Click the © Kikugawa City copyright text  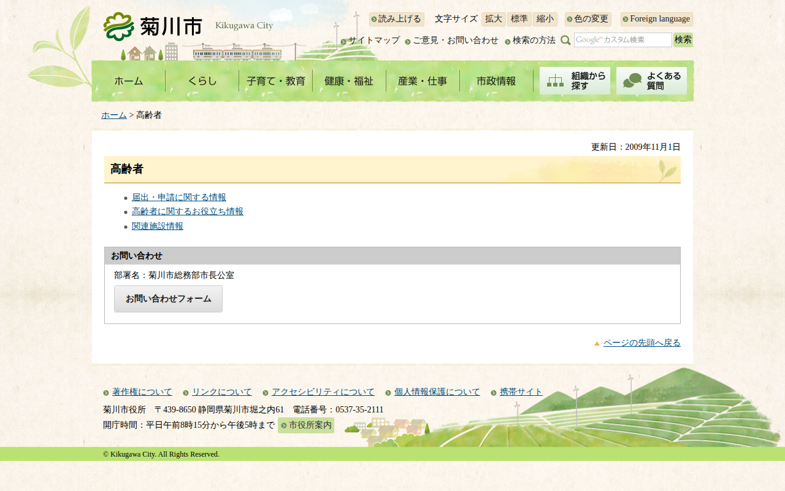(x=161, y=454)
